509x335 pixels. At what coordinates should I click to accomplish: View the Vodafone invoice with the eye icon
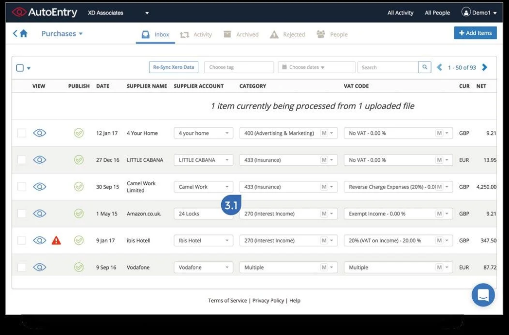pos(39,267)
